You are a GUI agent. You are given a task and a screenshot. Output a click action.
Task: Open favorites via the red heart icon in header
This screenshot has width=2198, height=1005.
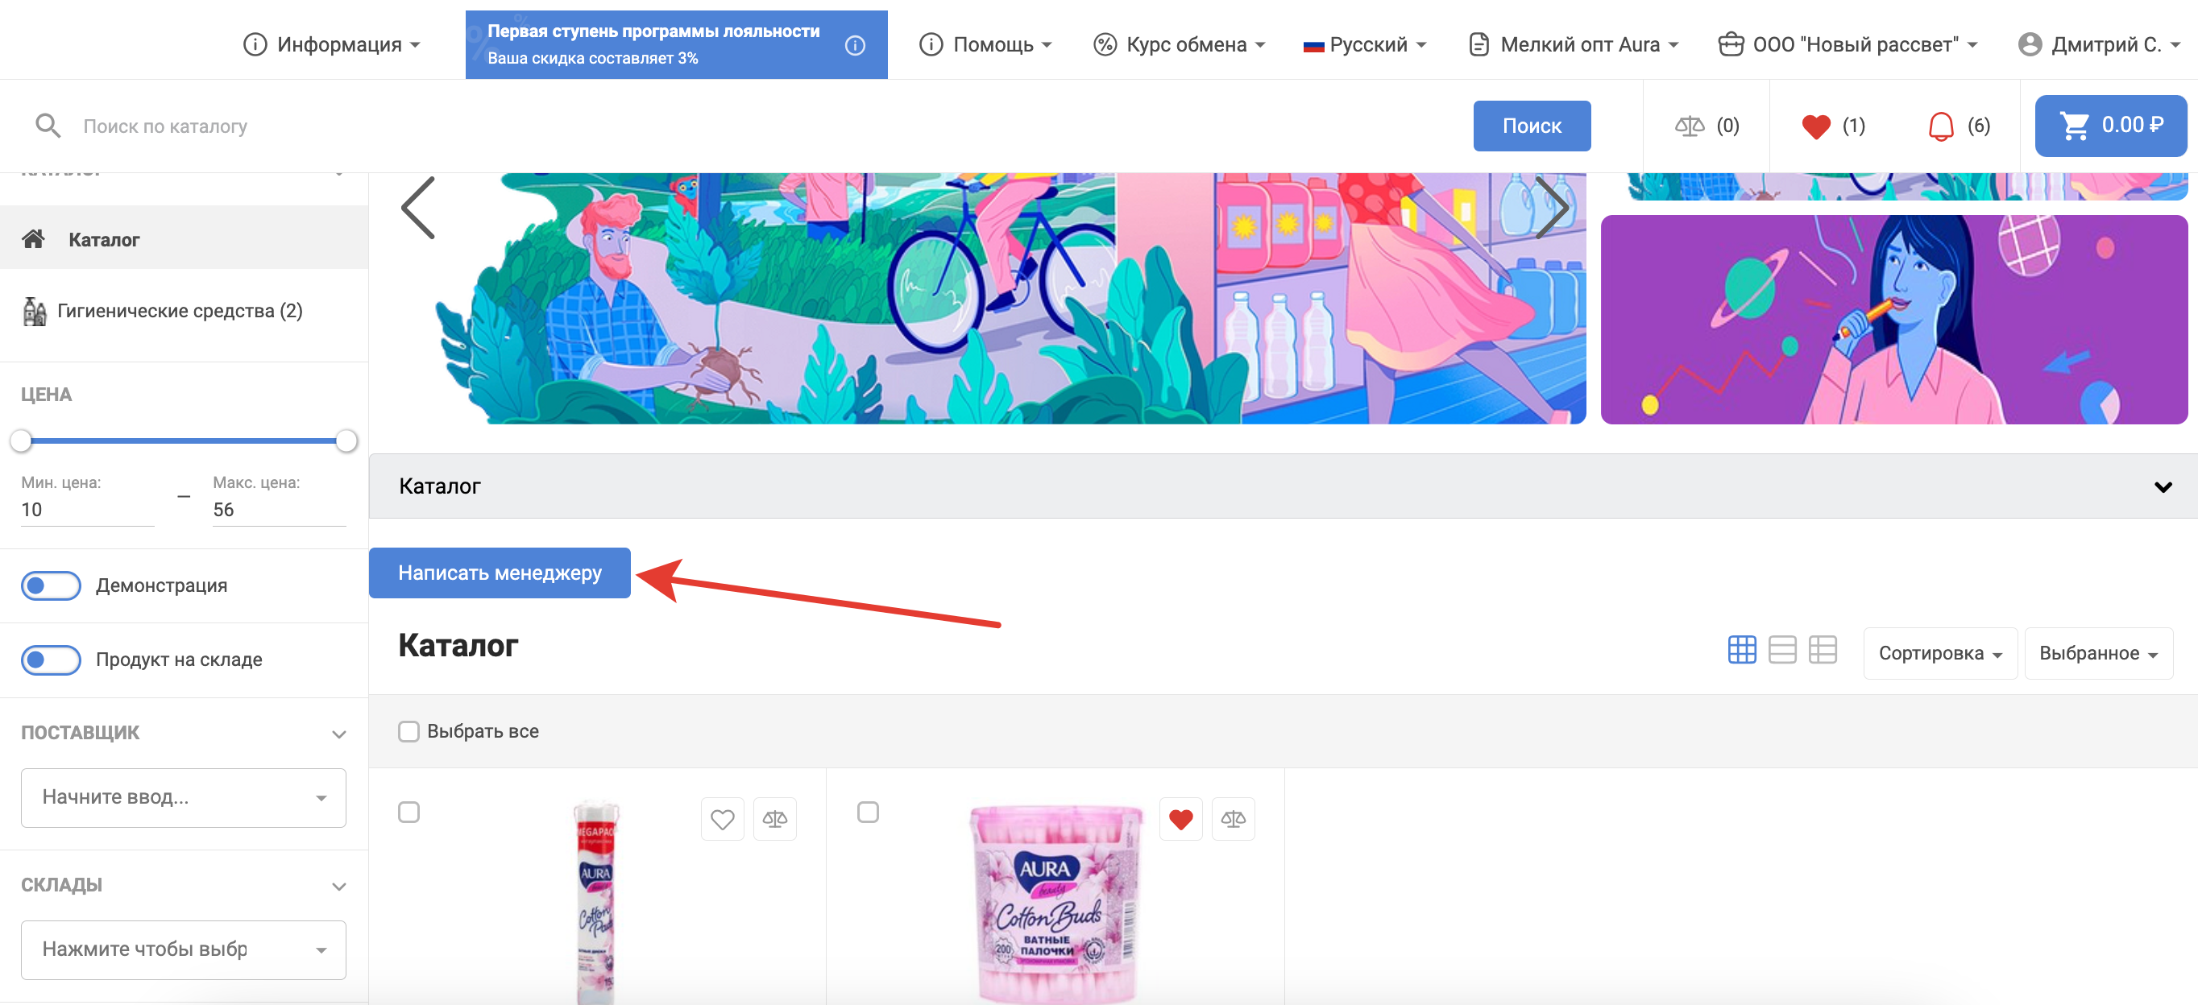click(x=1816, y=126)
